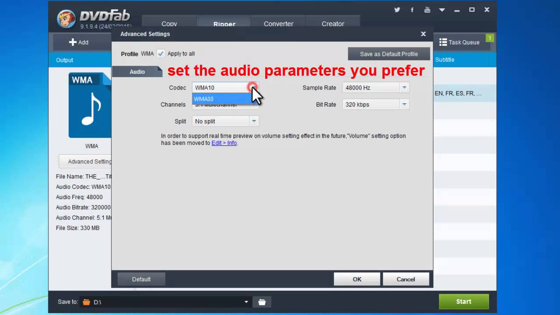Cancel the Advanced Settings dialog
Image resolution: width=560 pixels, height=315 pixels.
(406, 279)
